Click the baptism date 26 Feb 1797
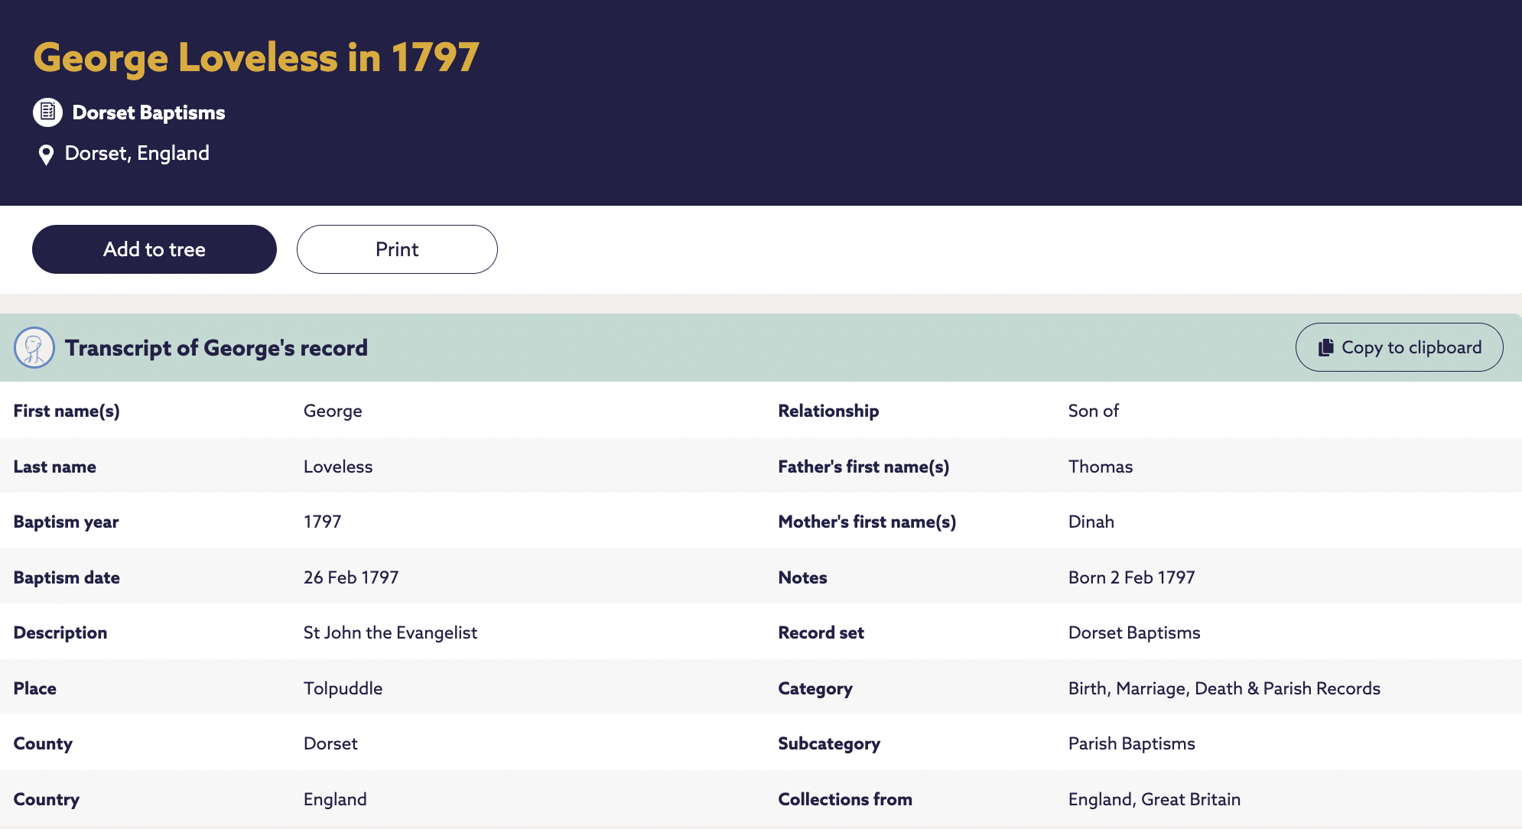Screen dimensions: 1522x829 click(351, 578)
